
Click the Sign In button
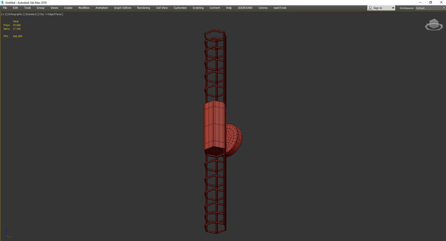tap(379, 8)
